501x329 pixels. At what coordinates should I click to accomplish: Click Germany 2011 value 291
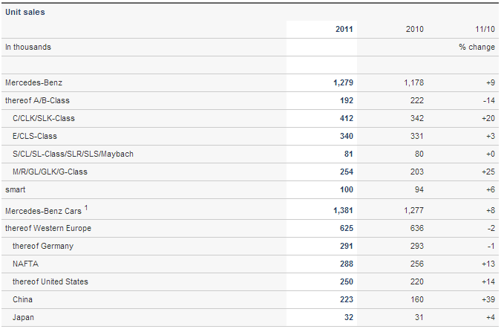click(347, 246)
